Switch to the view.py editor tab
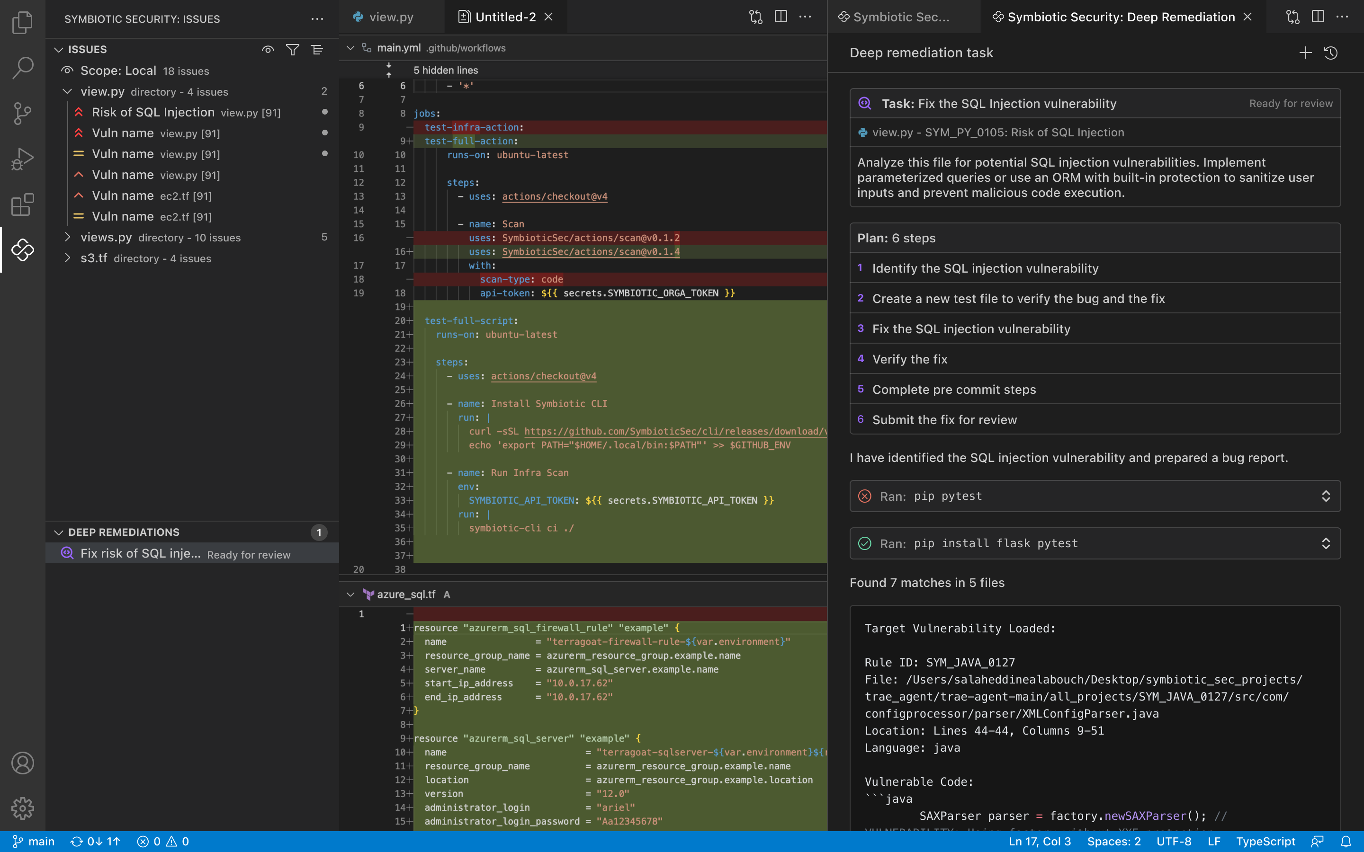Screen dimensions: 1364x852 (x=391, y=17)
